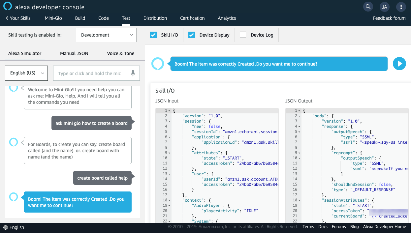Click the 'JSON Input' panel label
Viewport: 411px width, 233px height.
[x=167, y=101]
